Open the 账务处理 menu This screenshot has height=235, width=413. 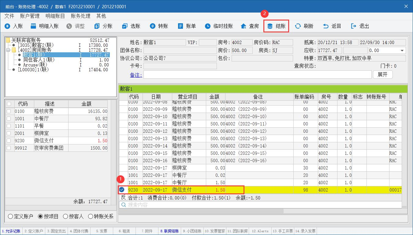click(80, 16)
